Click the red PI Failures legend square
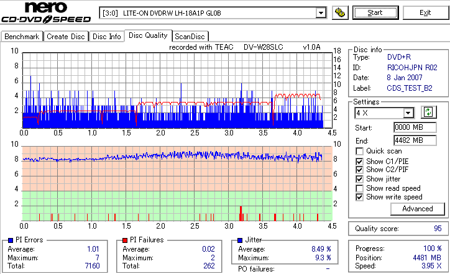 click(x=125, y=240)
